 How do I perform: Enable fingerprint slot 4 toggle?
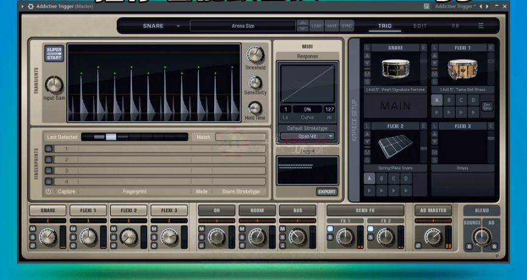(49, 181)
